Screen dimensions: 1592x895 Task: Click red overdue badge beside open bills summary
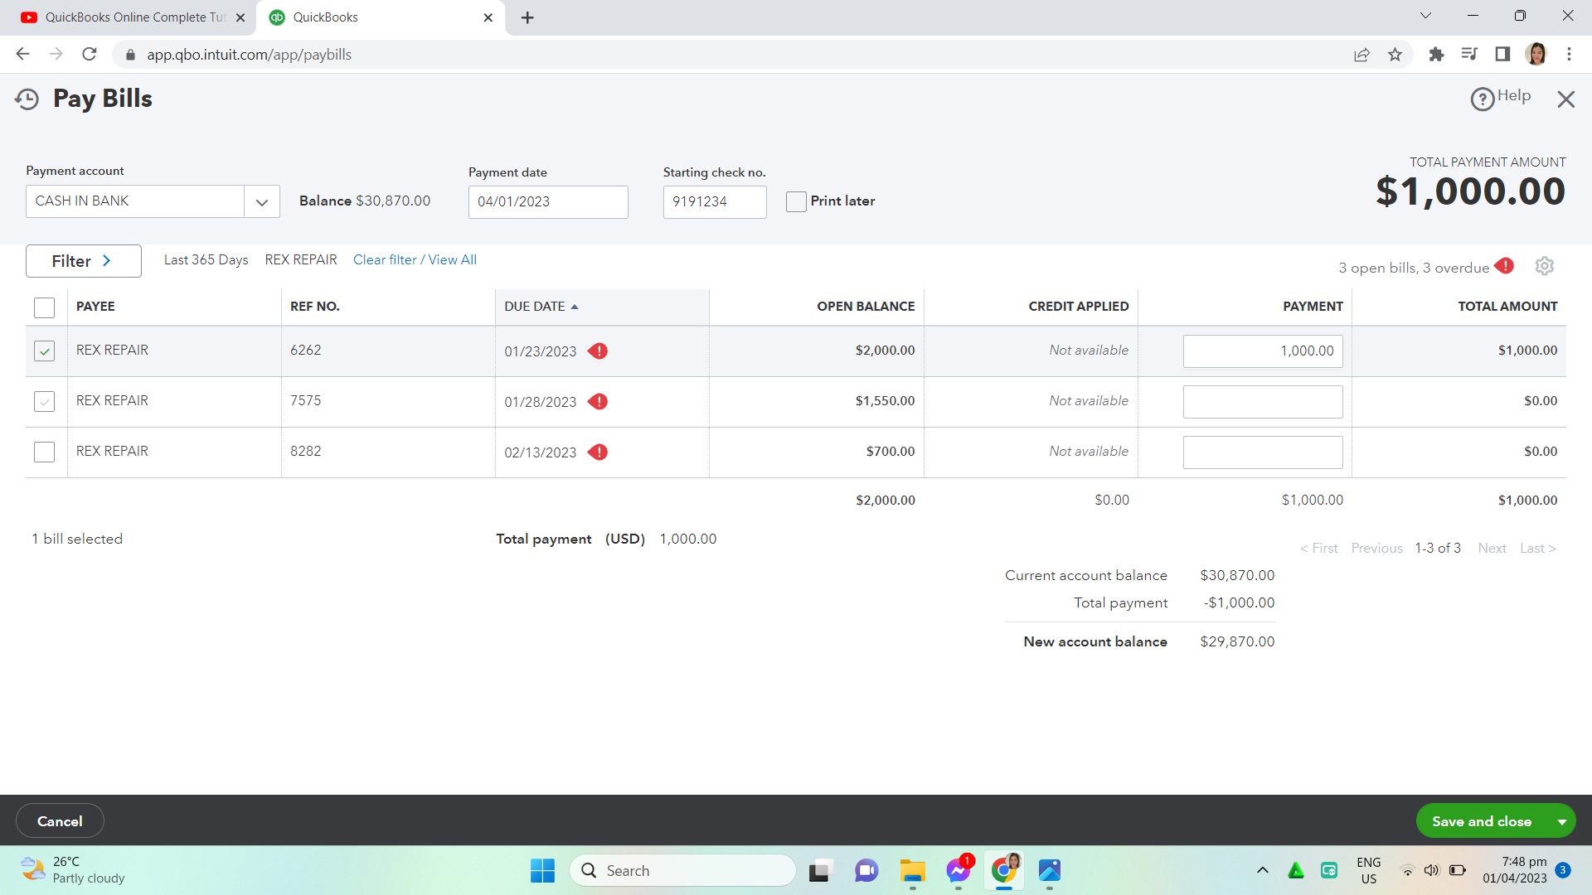1504,266
